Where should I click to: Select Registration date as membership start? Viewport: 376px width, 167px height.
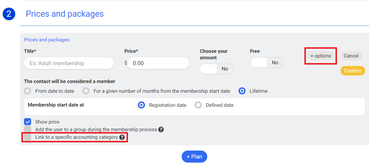click(x=141, y=105)
